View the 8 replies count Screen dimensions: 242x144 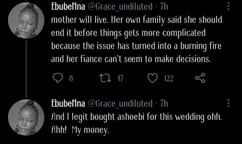pos(71,78)
